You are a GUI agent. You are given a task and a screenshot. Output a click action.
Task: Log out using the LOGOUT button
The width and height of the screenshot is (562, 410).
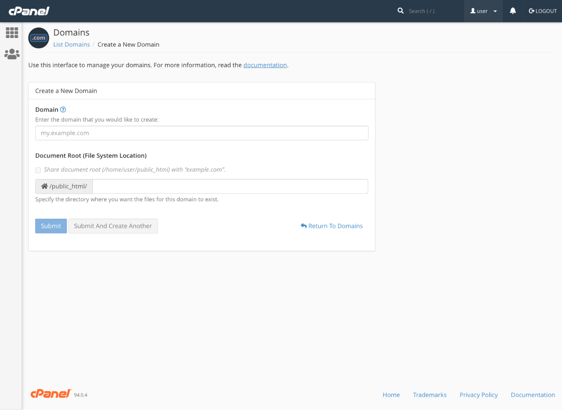coord(542,11)
